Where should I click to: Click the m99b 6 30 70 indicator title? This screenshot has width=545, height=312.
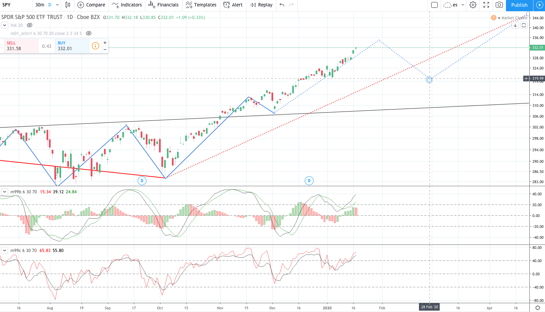click(x=23, y=192)
